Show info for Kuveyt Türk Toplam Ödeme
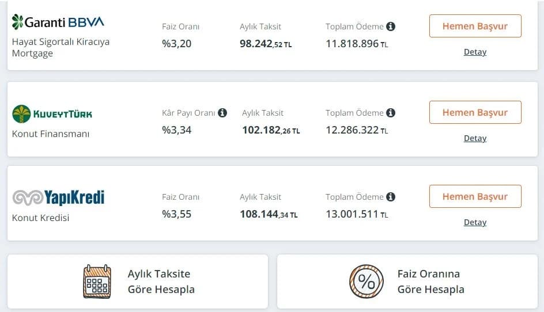Viewport: 544px width, 312px height. 391,113
